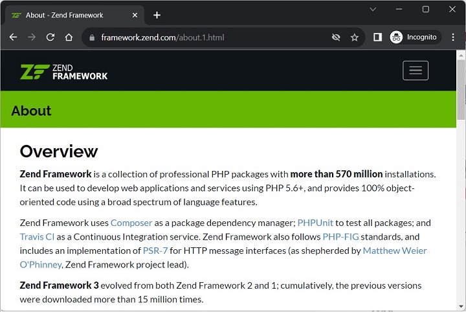The width and height of the screenshot is (466, 312).
Task: Click the tracking protection eye icon
Action: [x=336, y=38]
